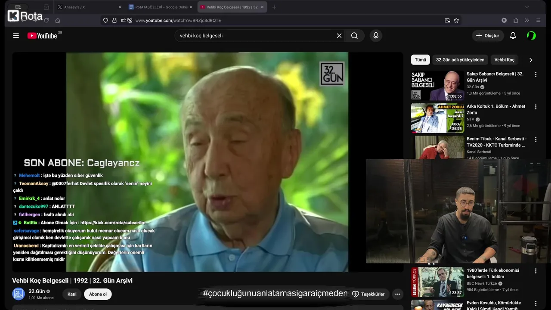The image size is (551, 310).
Task: Click the Teşekkürler thanks button
Action: pos(368,294)
